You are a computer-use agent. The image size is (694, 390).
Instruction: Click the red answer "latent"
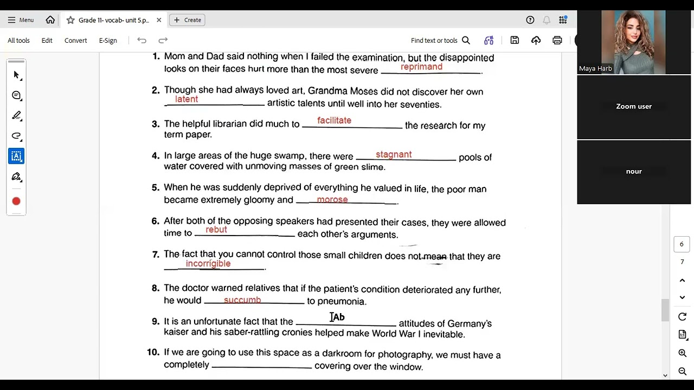click(x=187, y=99)
